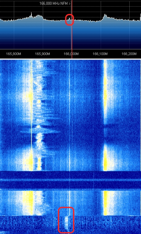Click the lighter stripe between the dark bands
Screen dimensions: 141x234
pyautogui.click(x=70, y=180)
